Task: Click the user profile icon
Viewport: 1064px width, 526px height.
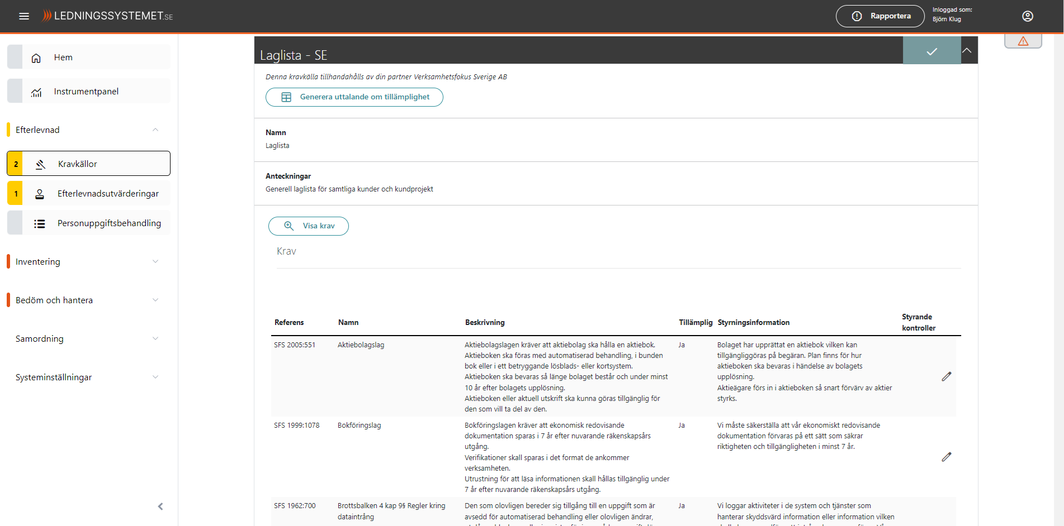Action: point(1027,16)
